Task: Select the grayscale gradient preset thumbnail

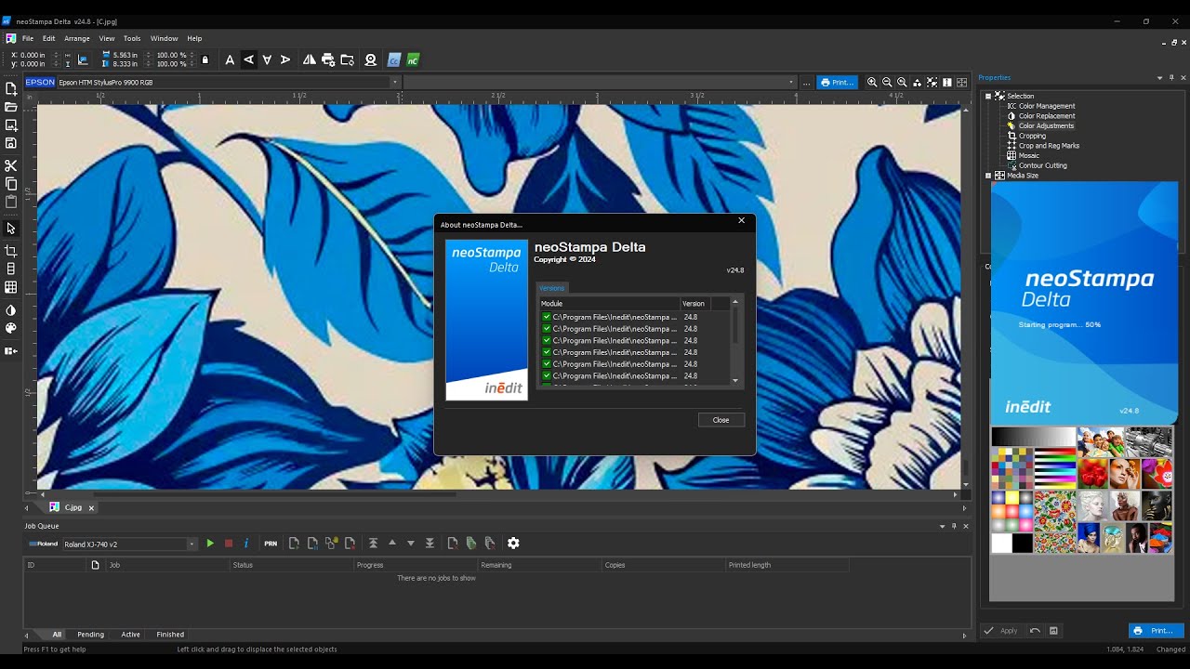Action: [x=1033, y=438]
